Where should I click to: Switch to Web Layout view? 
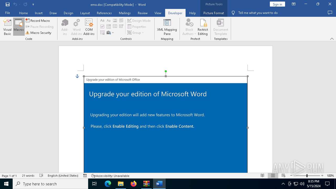tap(283, 176)
